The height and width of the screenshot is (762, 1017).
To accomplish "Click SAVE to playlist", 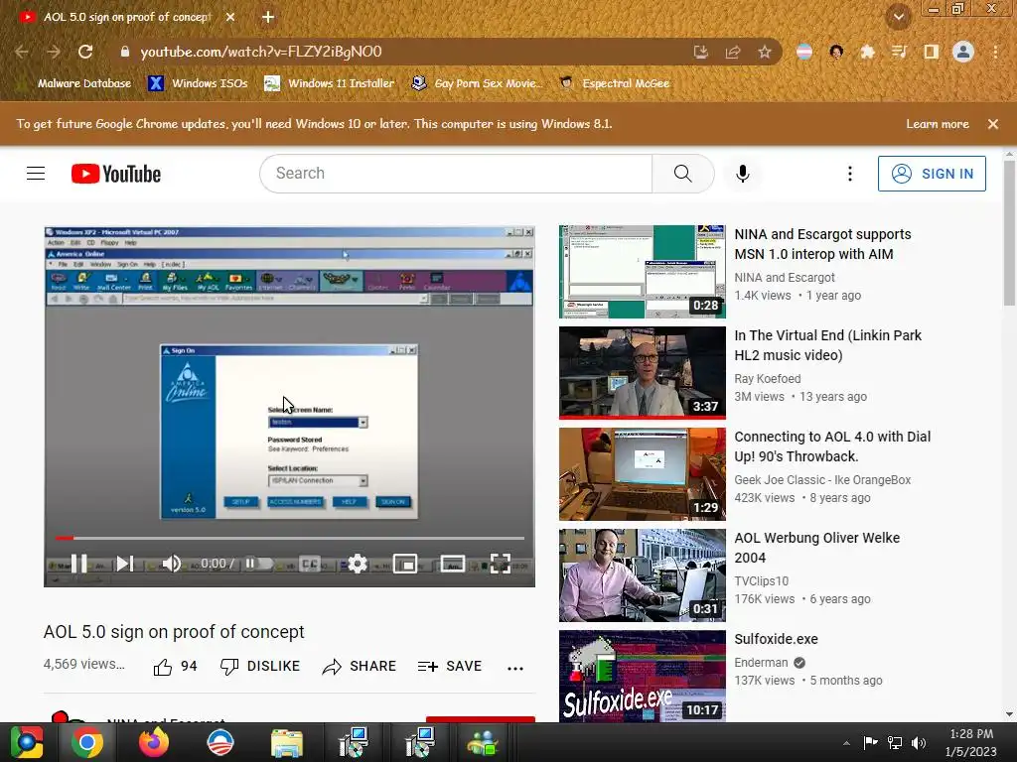I will coord(450,666).
